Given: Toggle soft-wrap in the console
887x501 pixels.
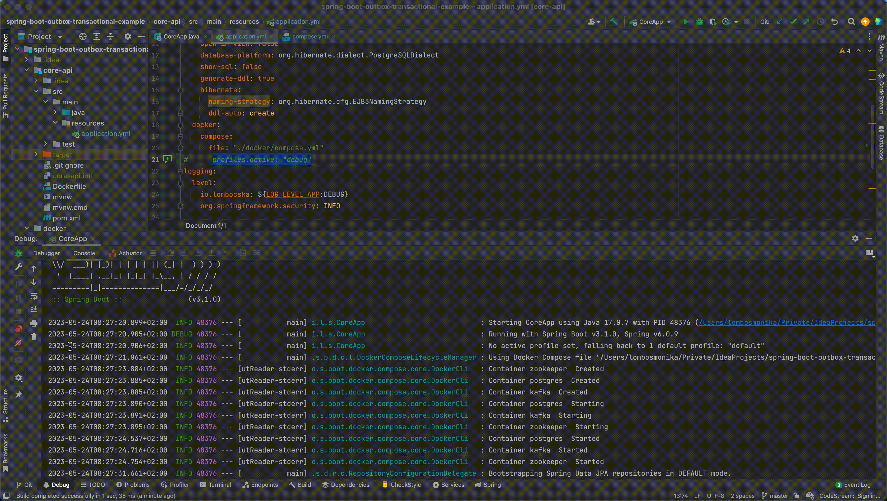Looking at the screenshot, I should [x=34, y=296].
